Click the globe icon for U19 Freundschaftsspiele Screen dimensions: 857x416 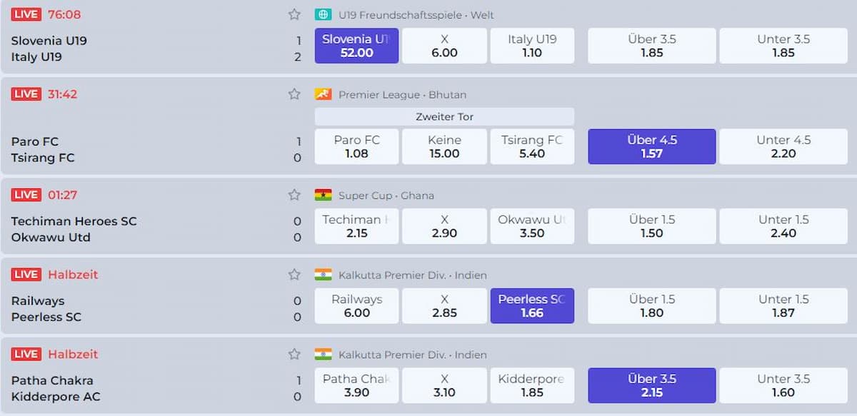coord(323,14)
